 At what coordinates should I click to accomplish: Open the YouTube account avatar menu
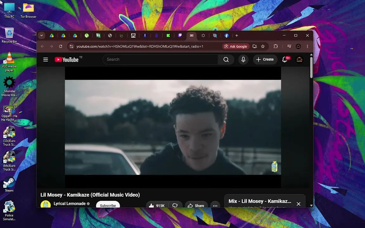(299, 60)
